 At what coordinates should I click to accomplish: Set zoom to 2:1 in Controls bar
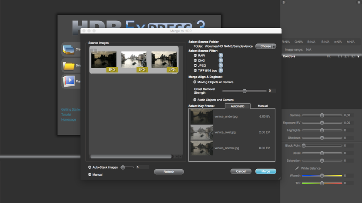(x=346, y=56)
